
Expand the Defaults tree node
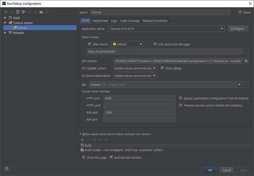click(5, 32)
